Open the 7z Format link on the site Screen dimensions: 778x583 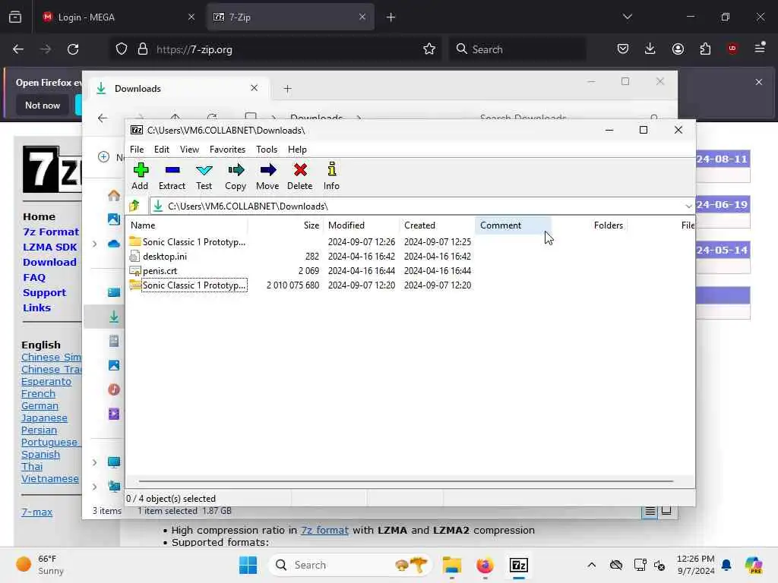(51, 232)
